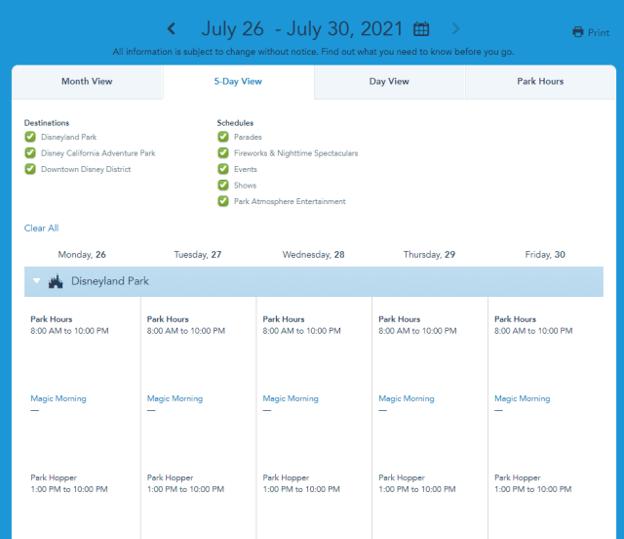Open Magic Morning link for Friday
Screen dimensions: 624x539
click(523, 398)
